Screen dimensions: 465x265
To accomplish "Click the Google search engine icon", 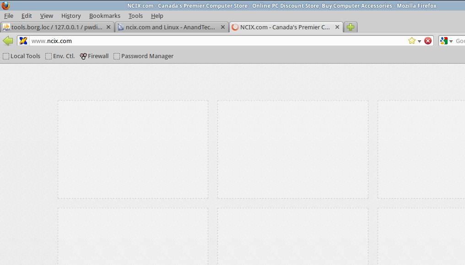I will pyautogui.click(x=443, y=41).
